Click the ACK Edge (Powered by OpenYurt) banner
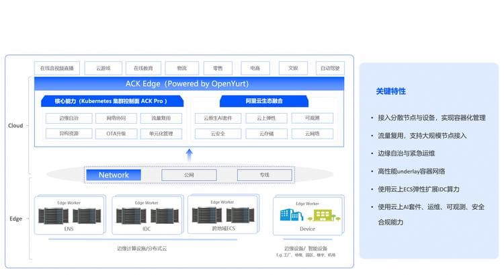The width and height of the screenshot is (504, 275). (x=189, y=83)
